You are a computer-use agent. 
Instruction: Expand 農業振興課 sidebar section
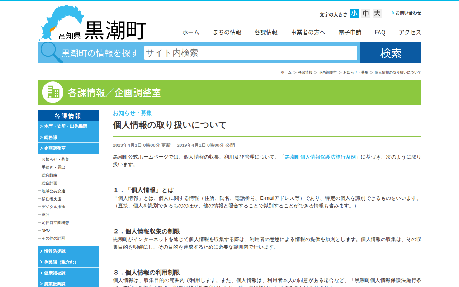(68, 283)
